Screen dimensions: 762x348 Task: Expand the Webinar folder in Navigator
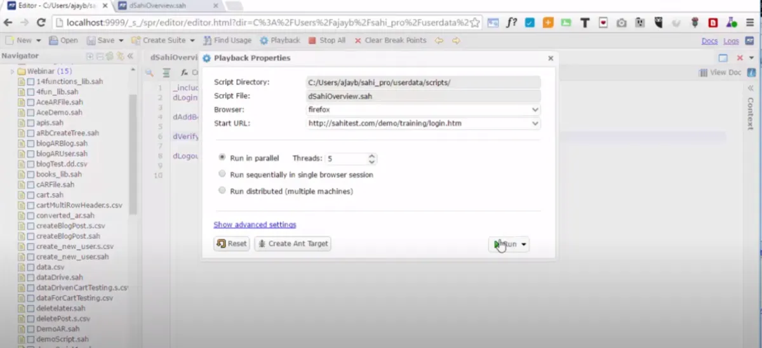(12, 72)
